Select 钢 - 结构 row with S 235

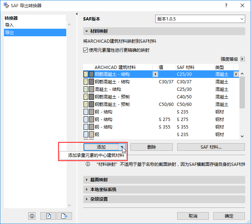click(x=161, y=112)
